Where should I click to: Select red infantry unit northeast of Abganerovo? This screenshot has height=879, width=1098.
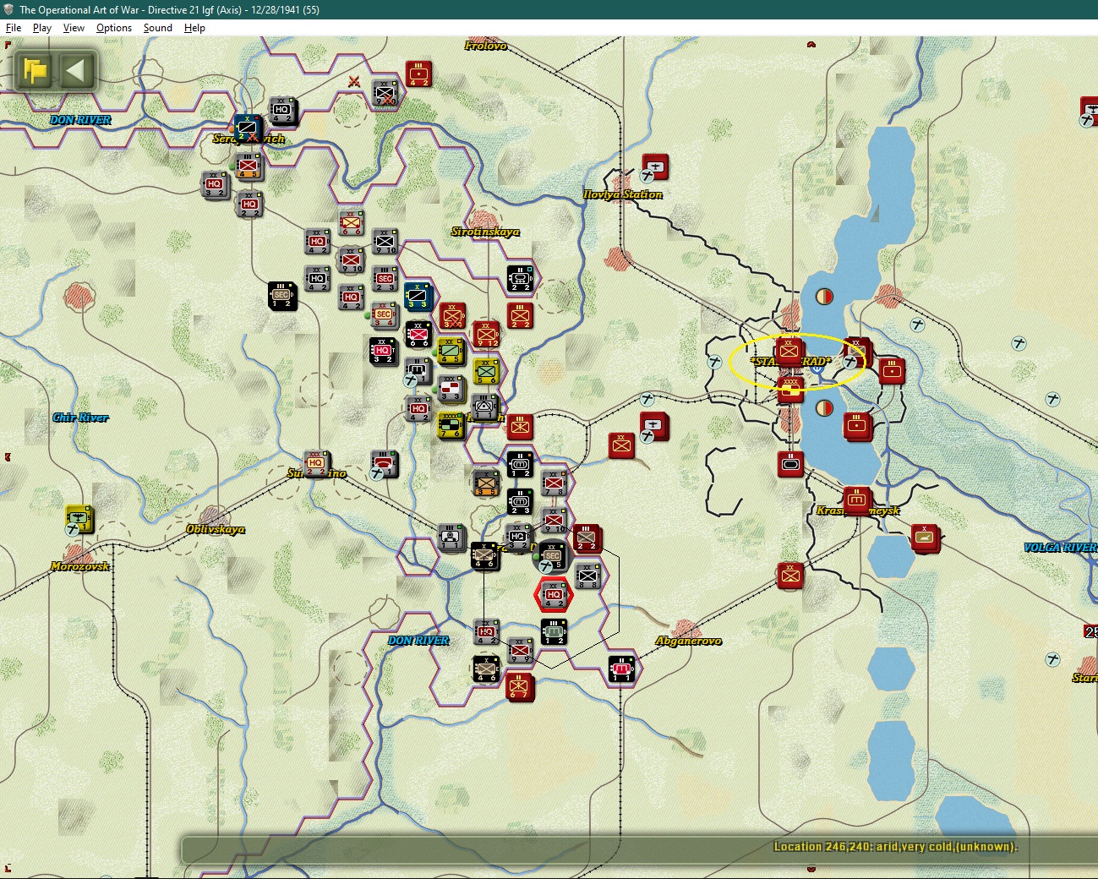point(790,576)
